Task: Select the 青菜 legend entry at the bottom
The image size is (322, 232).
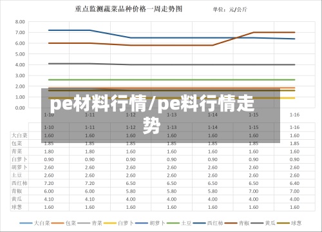Action: [90, 223]
